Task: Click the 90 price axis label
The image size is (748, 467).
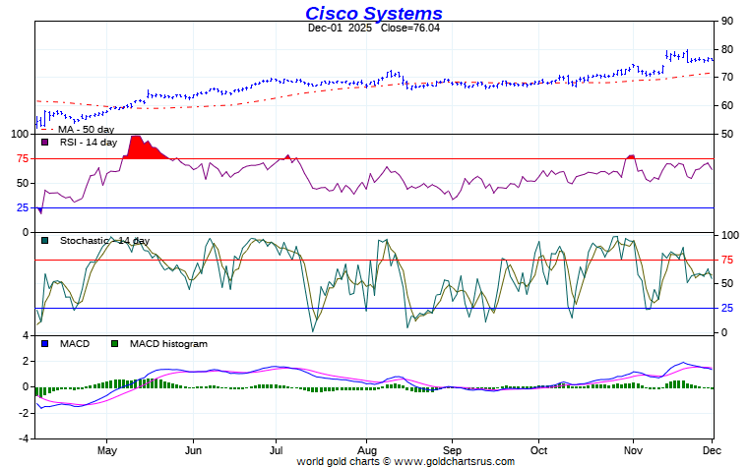Action: point(727,21)
